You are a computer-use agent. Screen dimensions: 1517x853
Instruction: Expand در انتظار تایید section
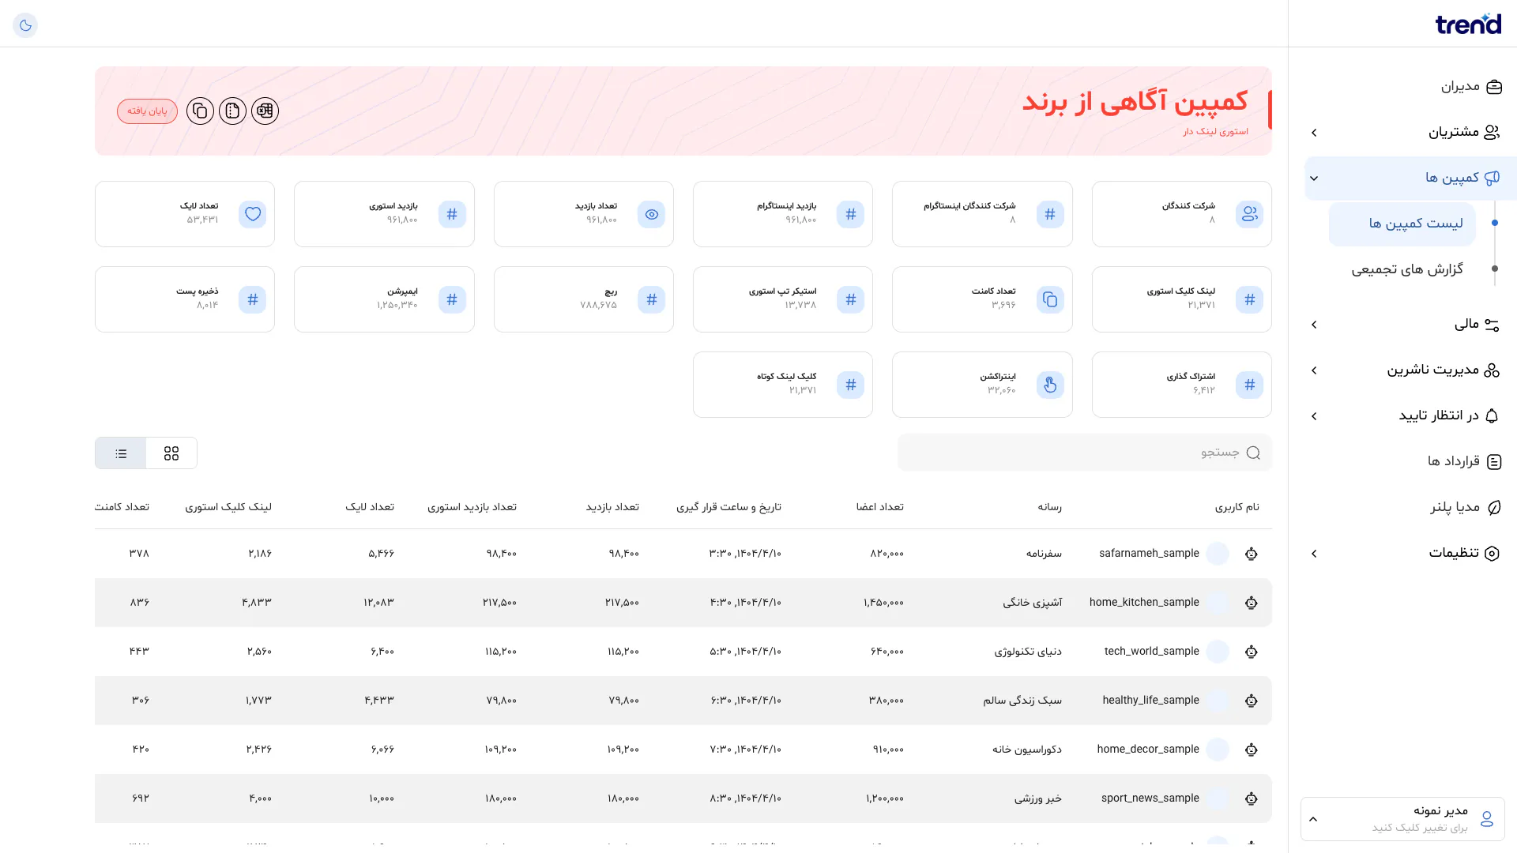(x=1410, y=415)
